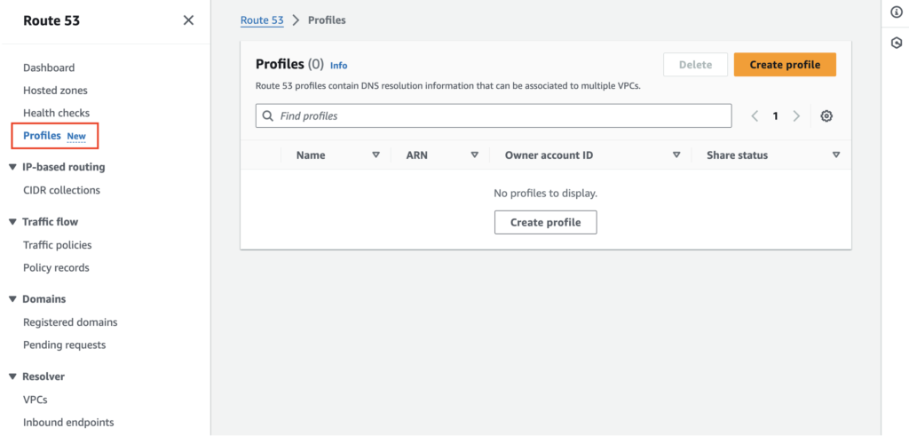The height and width of the screenshot is (436, 909).
Task: Open Hosted zones in sidebar
Action: point(55,91)
